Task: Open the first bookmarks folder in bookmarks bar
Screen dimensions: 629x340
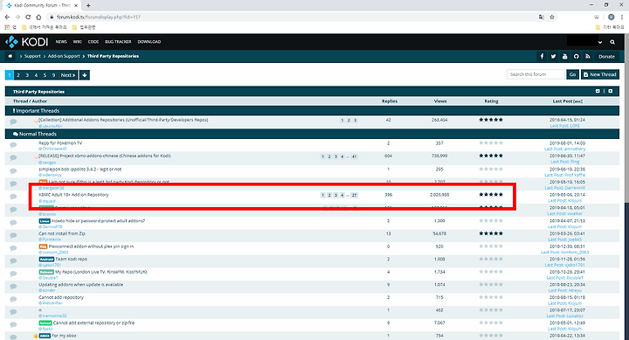Action: click(45, 27)
